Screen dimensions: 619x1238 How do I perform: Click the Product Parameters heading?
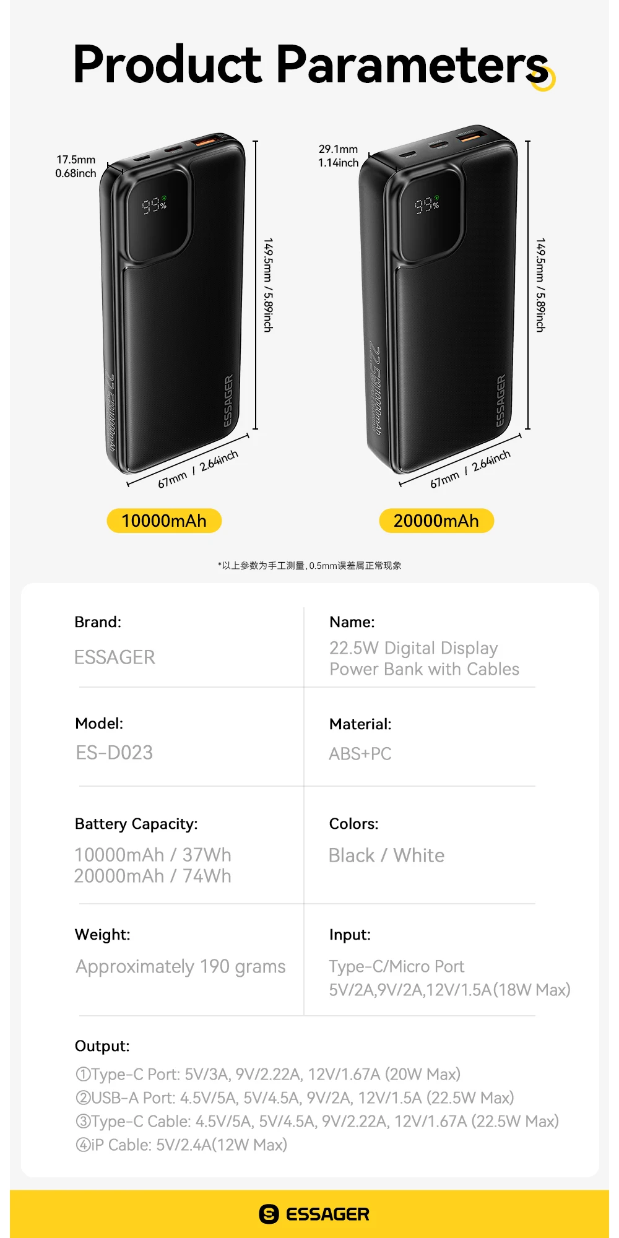309,64
